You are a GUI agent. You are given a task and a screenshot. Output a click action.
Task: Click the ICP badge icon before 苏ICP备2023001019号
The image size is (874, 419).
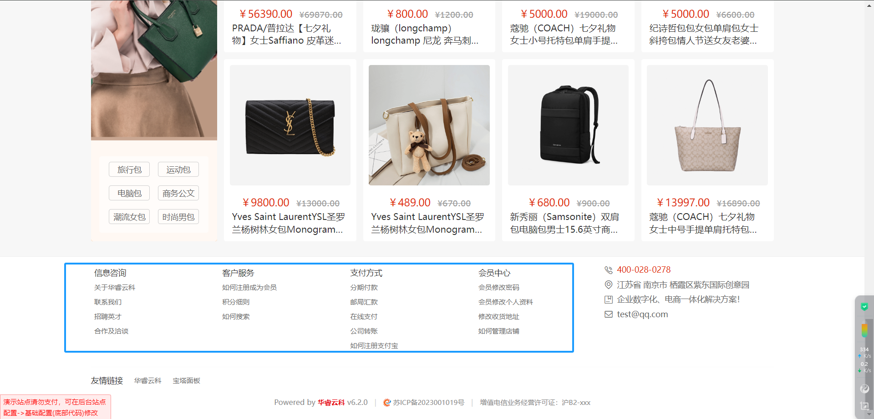tap(387, 403)
